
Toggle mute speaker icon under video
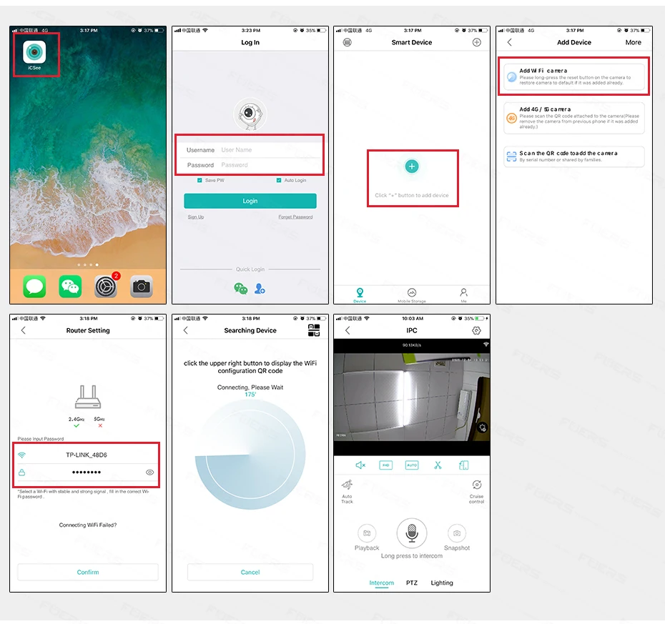[x=360, y=465]
